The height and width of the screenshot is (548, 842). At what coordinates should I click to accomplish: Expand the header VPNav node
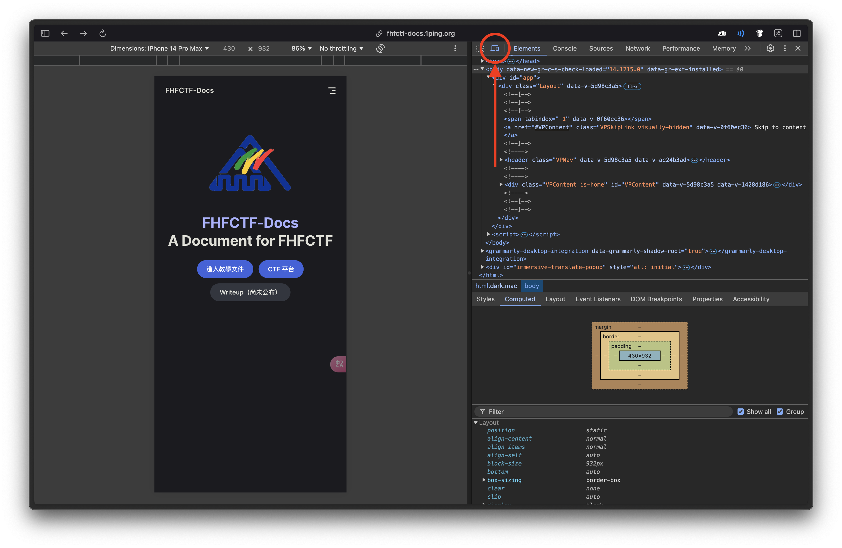point(501,160)
